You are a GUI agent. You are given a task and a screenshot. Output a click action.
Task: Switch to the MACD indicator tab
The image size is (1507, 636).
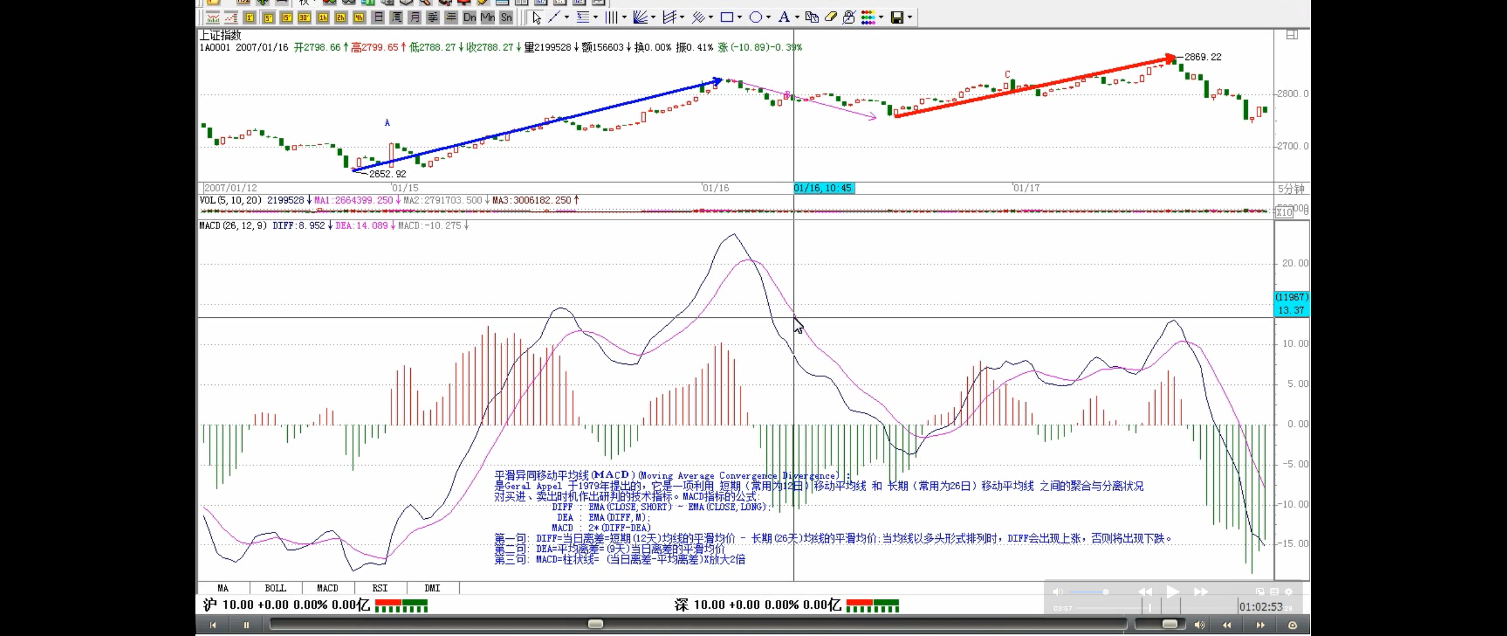coord(328,588)
